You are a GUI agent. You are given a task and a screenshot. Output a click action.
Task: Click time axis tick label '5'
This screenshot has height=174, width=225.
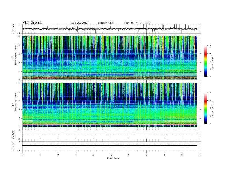(x=111, y=155)
